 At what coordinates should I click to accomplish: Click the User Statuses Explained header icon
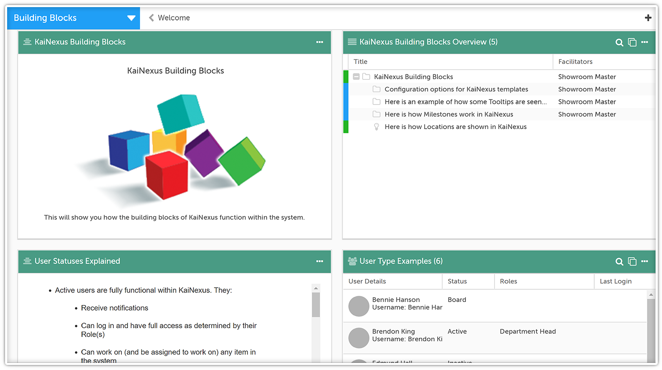click(27, 261)
